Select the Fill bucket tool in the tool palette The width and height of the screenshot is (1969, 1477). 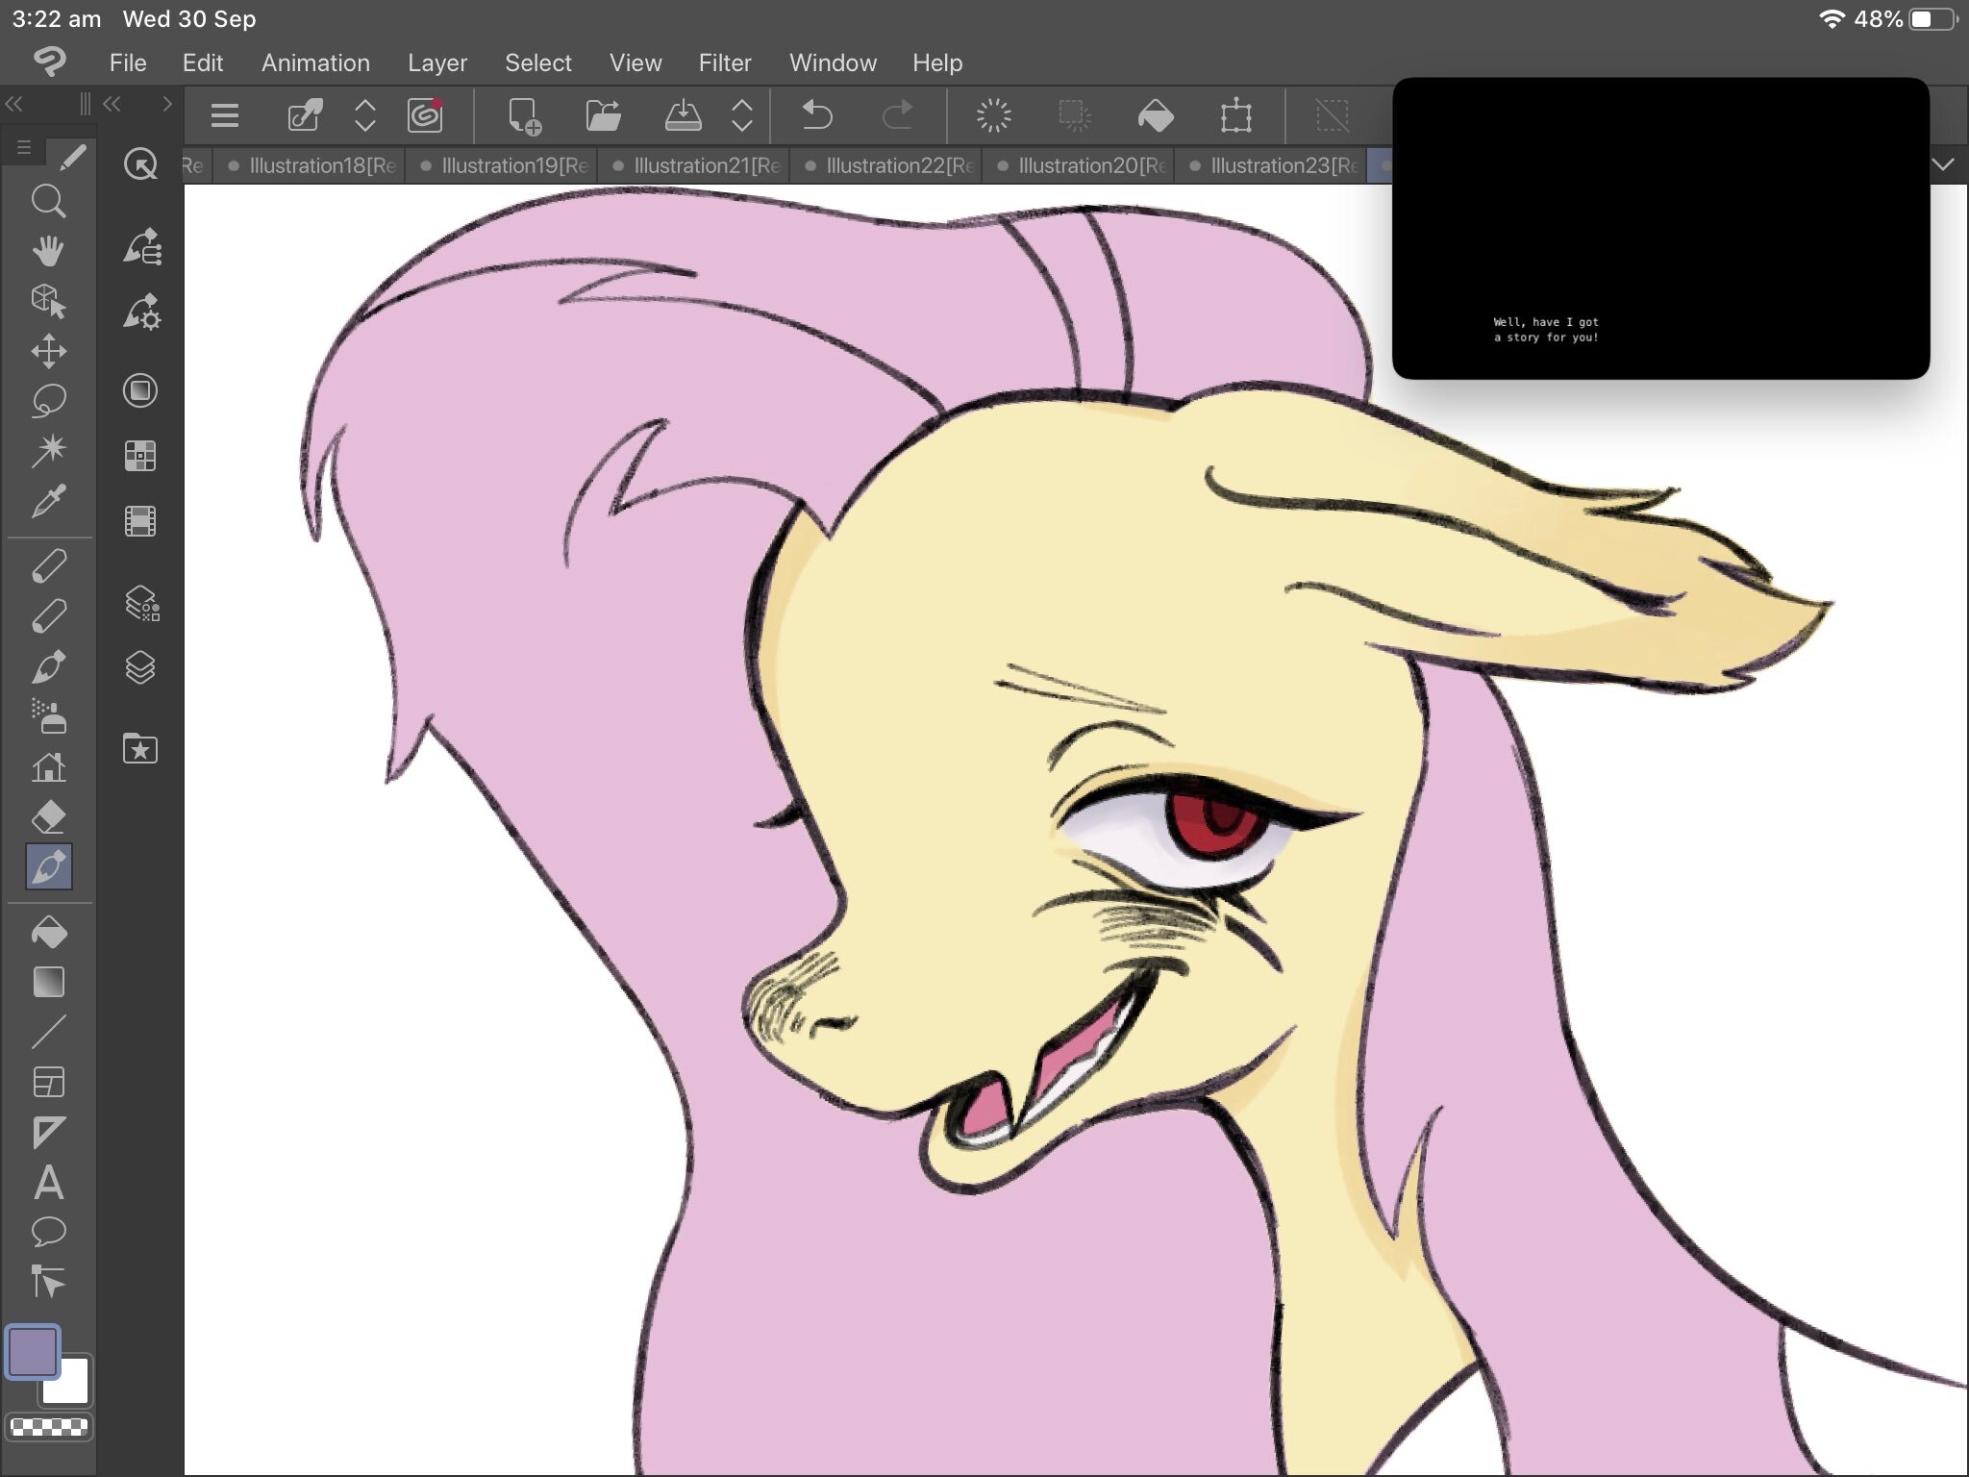coord(48,932)
